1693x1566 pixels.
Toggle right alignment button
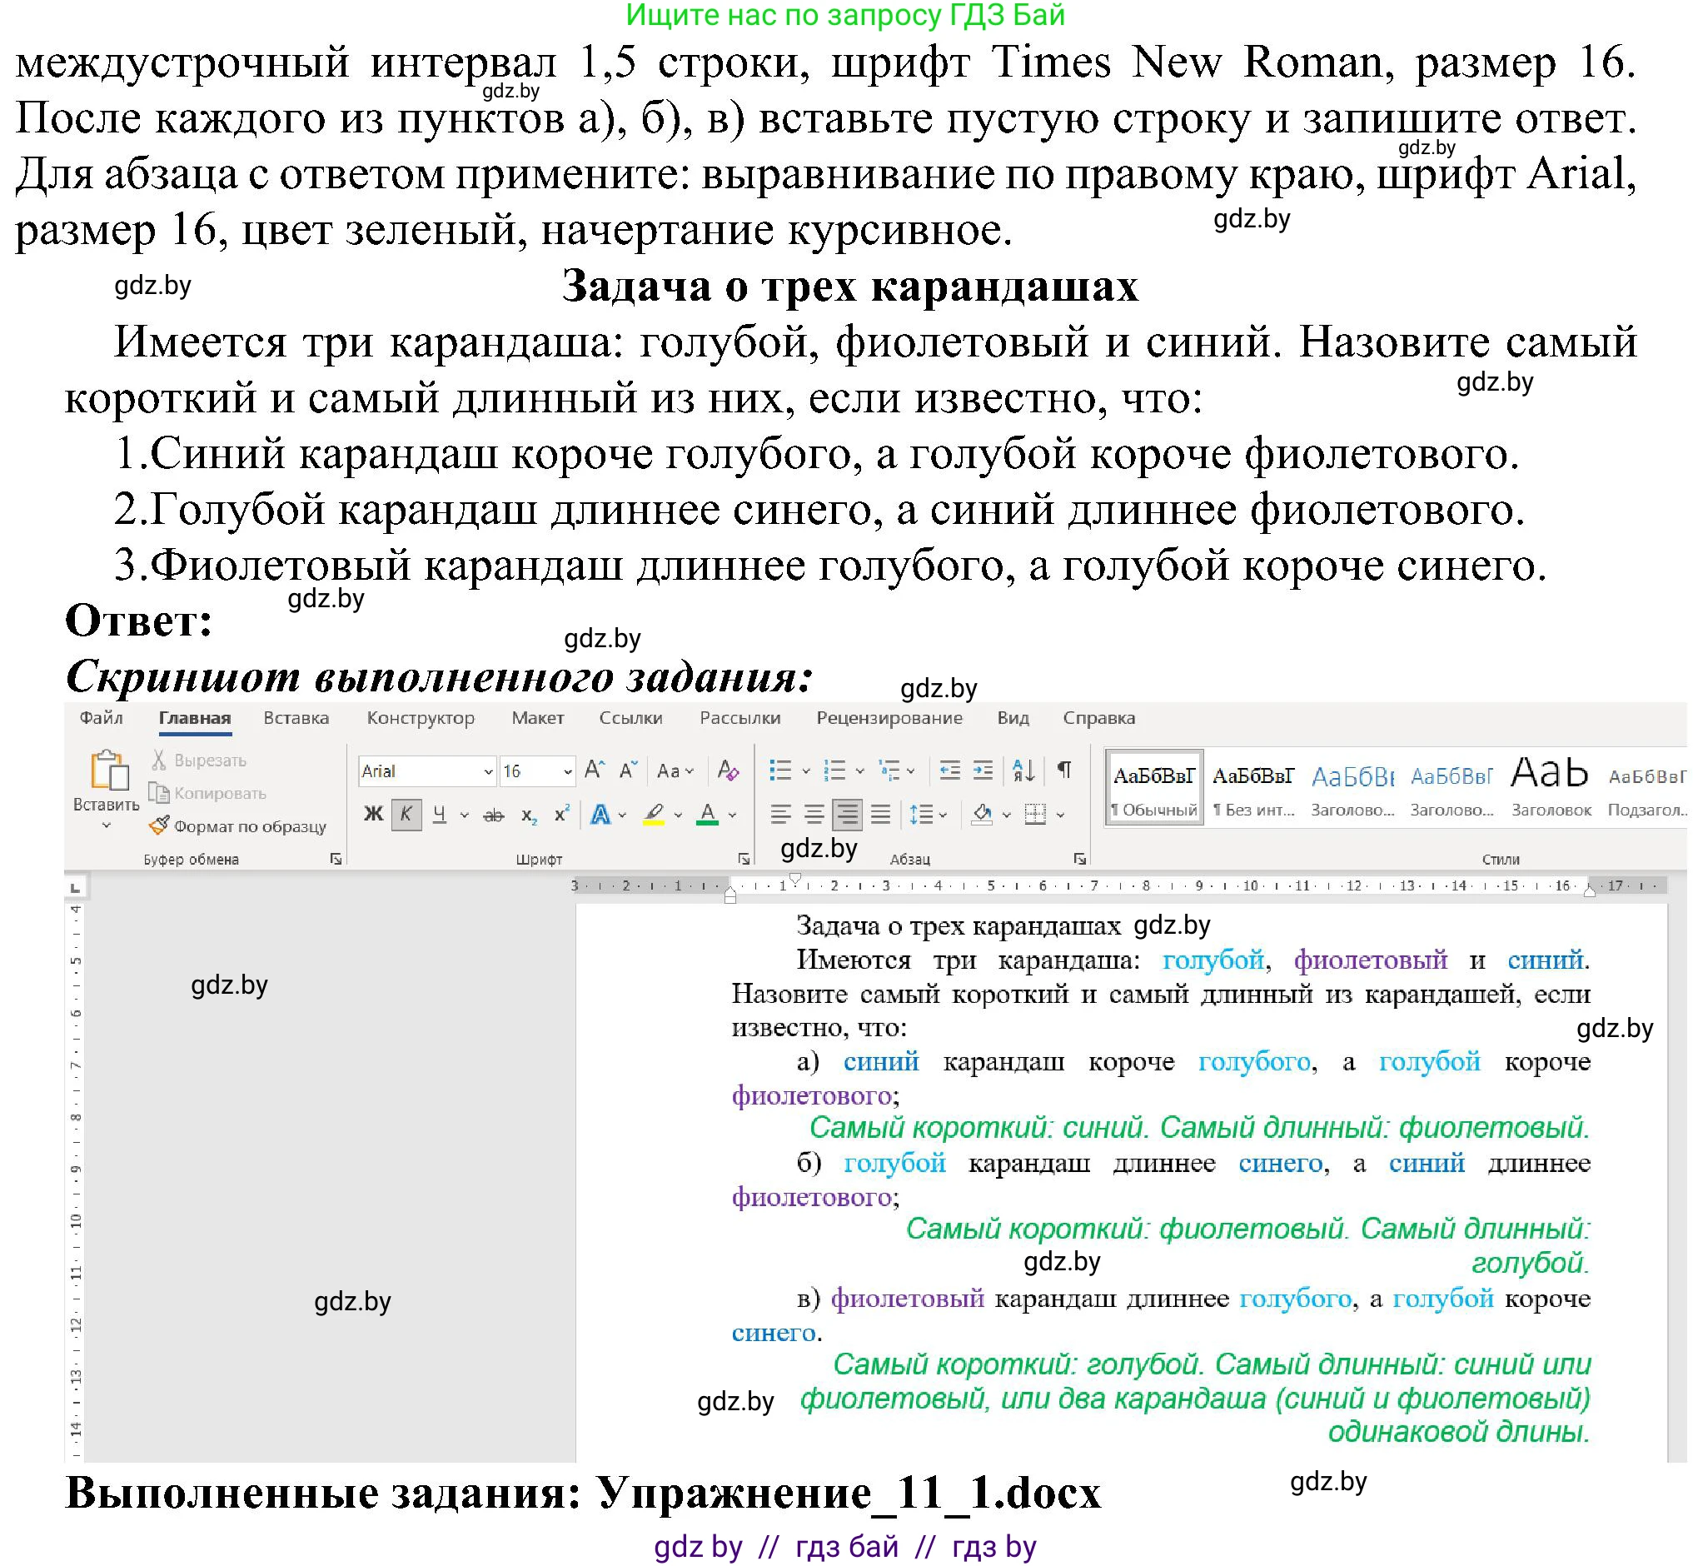(x=848, y=815)
